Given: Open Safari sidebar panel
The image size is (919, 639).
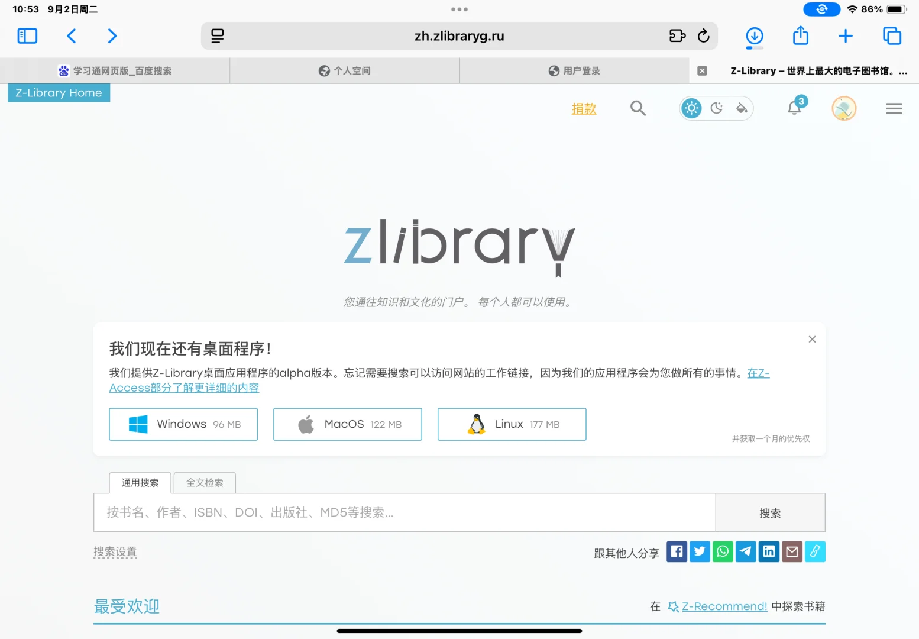Looking at the screenshot, I should click(x=27, y=36).
